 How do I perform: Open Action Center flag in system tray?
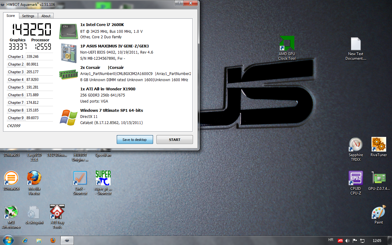tap(355, 240)
